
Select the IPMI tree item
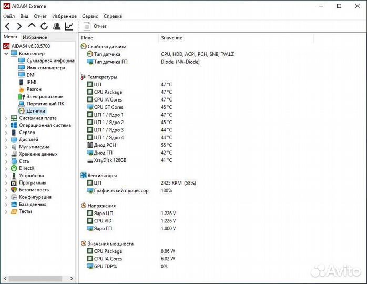[x=32, y=82]
